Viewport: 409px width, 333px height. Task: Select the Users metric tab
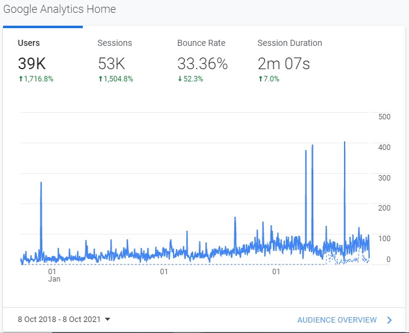click(x=43, y=61)
